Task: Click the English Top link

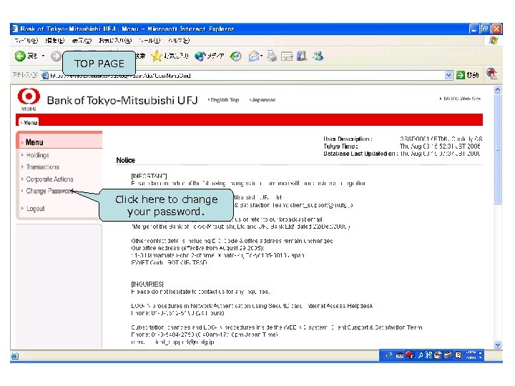Action: [223, 100]
